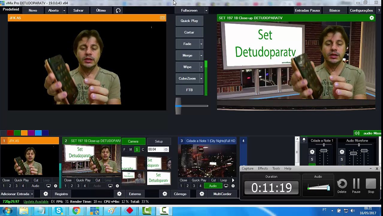Open the vMix help question mark icon
Screen dimensions: 383x216
(x=379, y=10)
